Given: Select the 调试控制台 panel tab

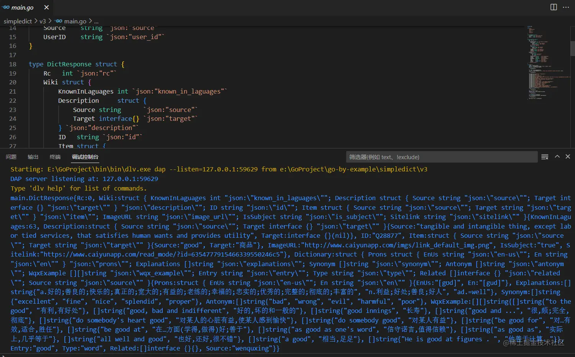Looking at the screenshot, I should 85,157.
